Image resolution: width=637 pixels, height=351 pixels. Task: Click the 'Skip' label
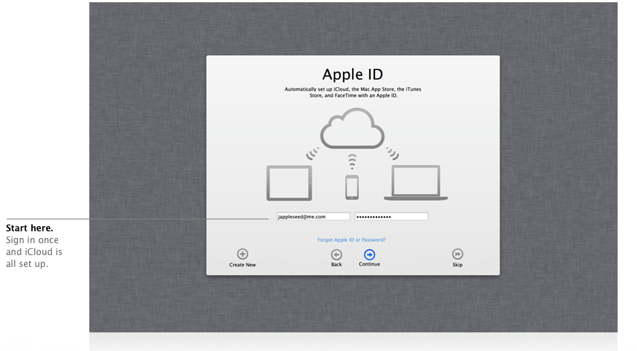point(458,265)
